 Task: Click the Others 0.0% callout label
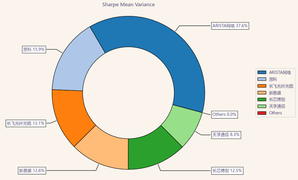point(224,114)
